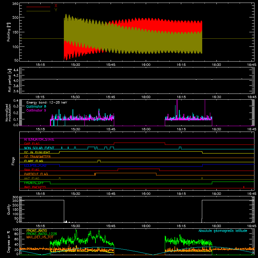Click the 'Roll period [s]' axis label
The width and height of the screenshot is (258, 258).
(10, 81)
